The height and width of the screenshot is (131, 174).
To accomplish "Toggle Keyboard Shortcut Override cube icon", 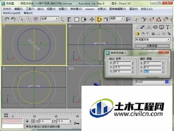I will [143, 20].
